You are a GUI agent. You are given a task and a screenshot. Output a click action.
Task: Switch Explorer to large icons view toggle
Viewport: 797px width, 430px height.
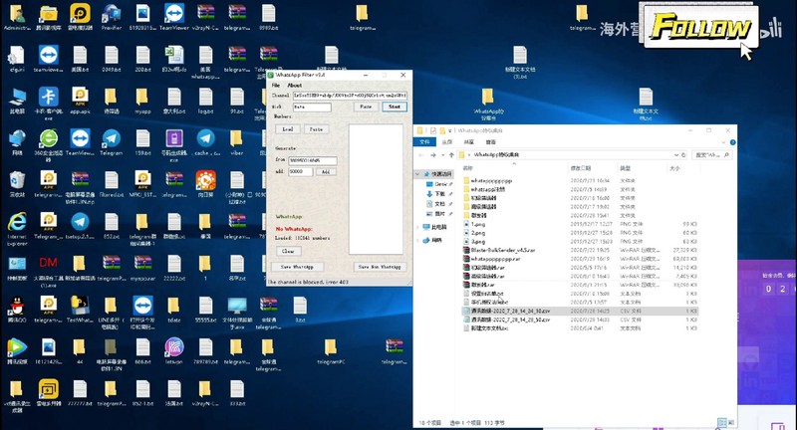pos(731,422)
